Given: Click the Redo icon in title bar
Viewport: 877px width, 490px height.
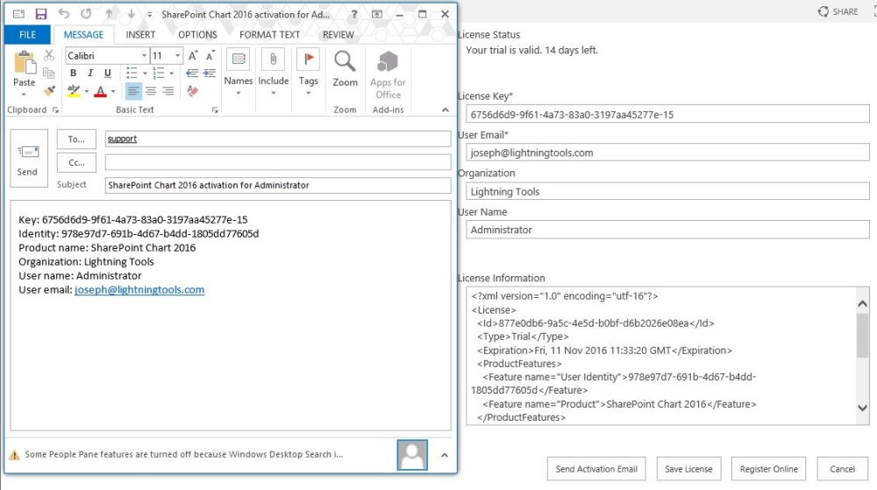Looking at the screenshot, I should point(86,14).
